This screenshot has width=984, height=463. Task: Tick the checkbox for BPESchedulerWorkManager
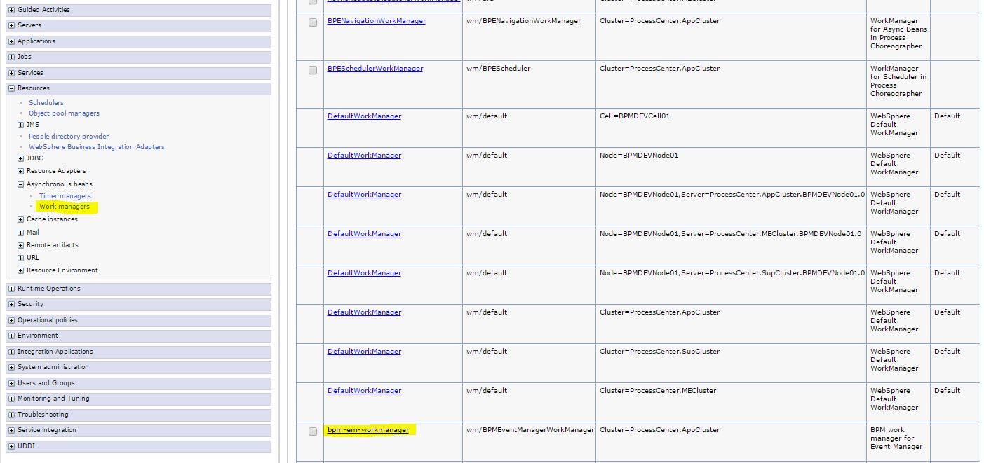coord(313,70)
